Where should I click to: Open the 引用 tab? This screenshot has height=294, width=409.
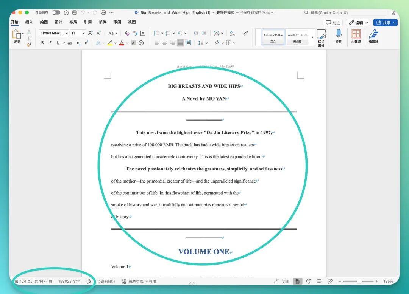(87, 22)
